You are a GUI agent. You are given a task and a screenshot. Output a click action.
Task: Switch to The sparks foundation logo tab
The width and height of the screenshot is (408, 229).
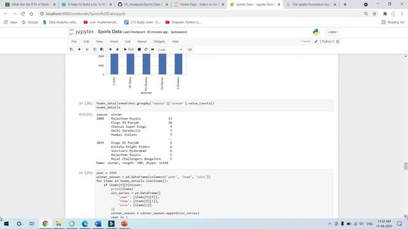[311, 4]
